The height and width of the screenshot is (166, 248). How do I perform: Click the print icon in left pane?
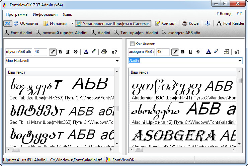pos(104,52)
